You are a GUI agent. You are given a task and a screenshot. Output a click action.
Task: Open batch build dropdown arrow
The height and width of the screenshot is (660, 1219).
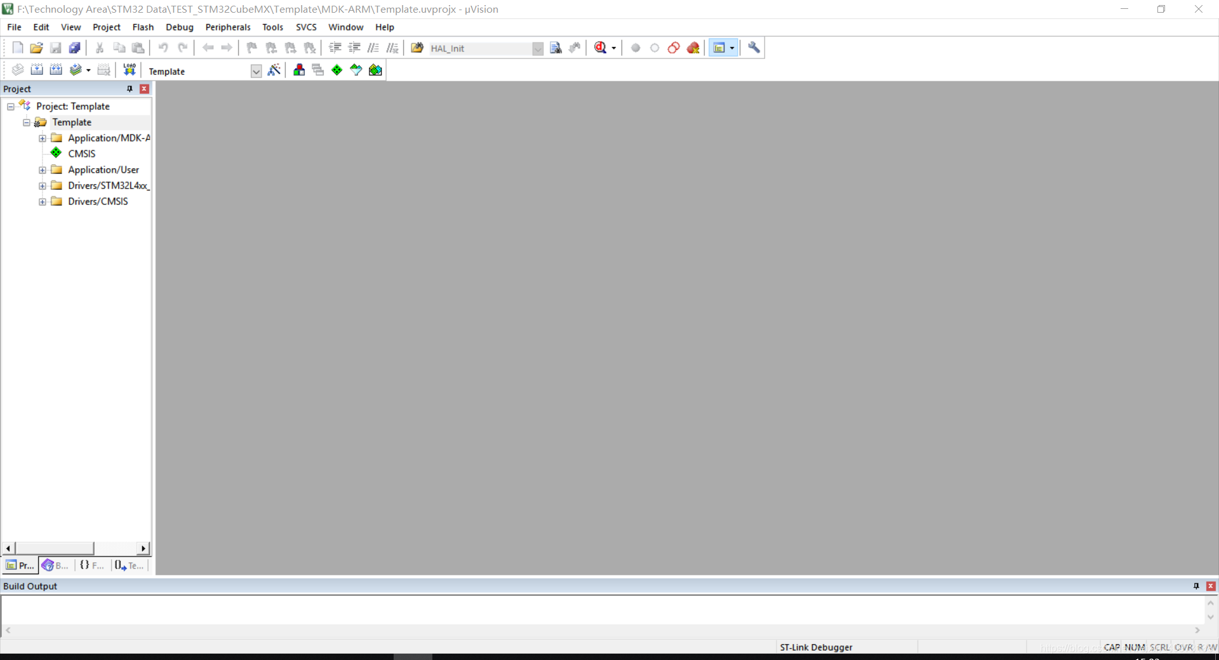click(88, 70)
